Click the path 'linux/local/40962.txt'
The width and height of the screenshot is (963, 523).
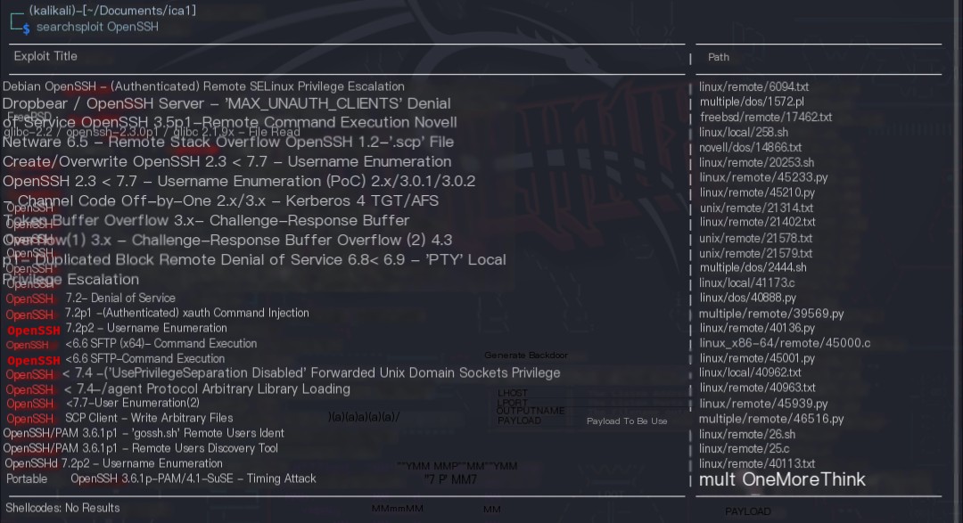(x=750, y=372)
